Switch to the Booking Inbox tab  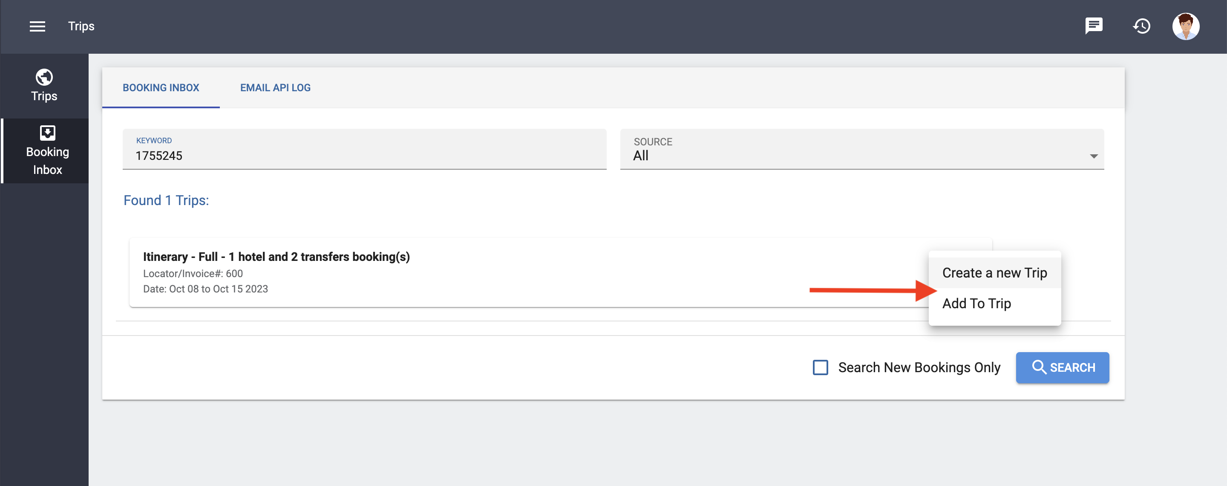(161, 88)
